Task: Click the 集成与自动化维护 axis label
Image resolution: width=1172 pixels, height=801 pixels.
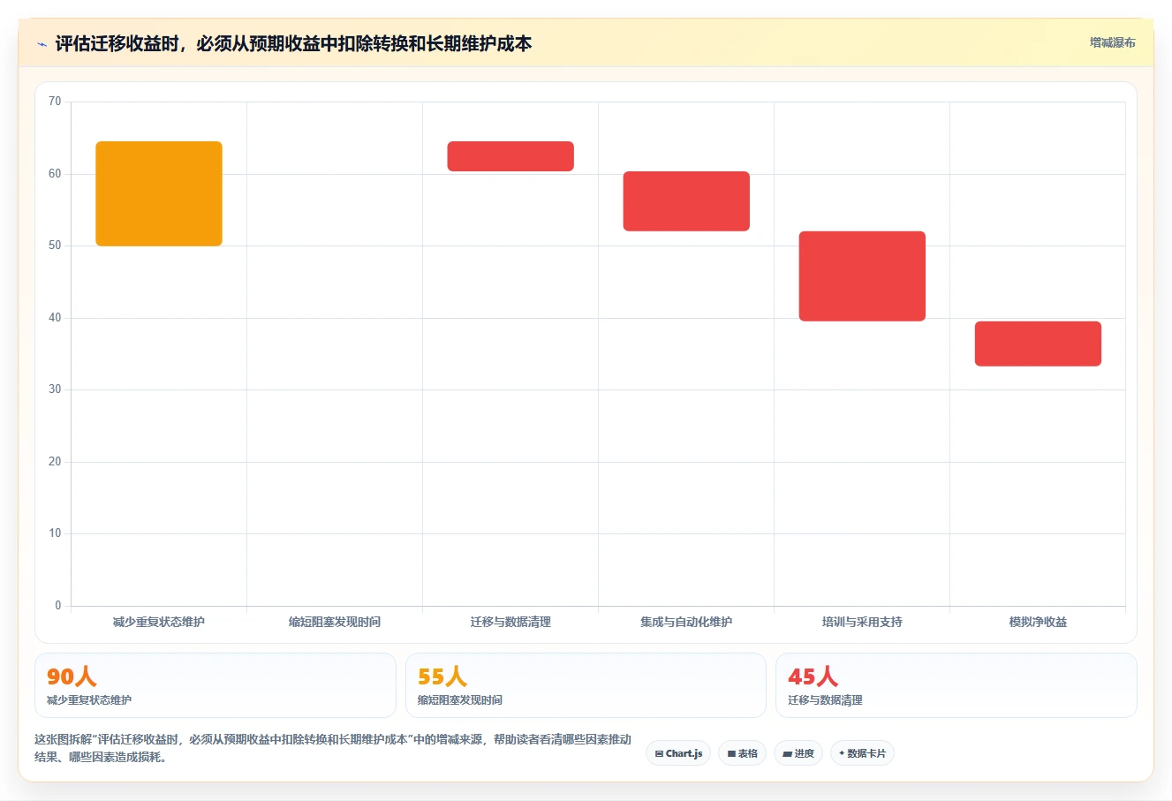Action: click(x=686, y=622)
